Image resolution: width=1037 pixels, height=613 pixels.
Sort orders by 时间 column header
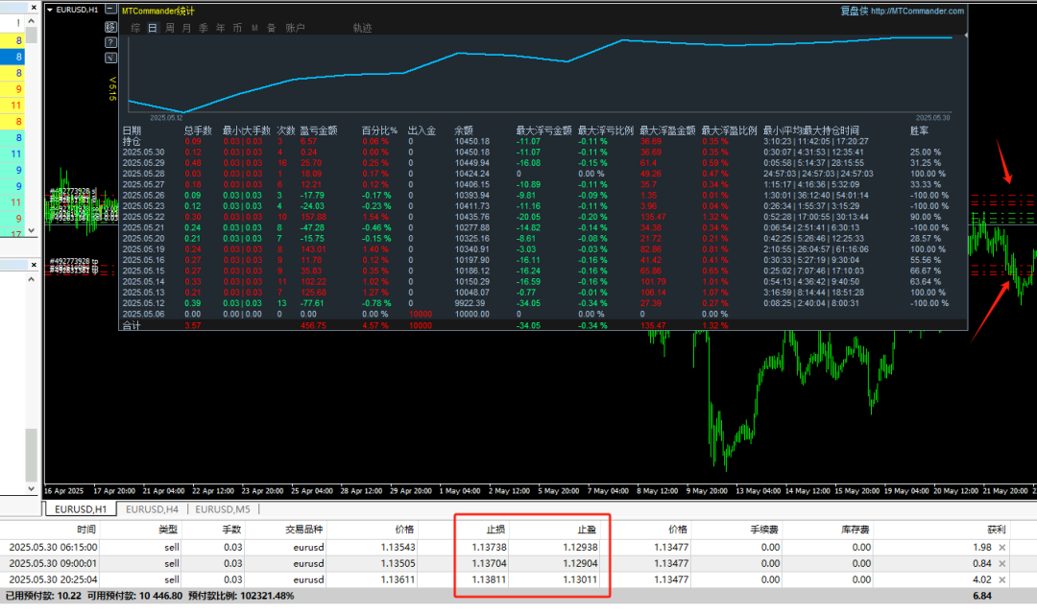tap(86, 530)
